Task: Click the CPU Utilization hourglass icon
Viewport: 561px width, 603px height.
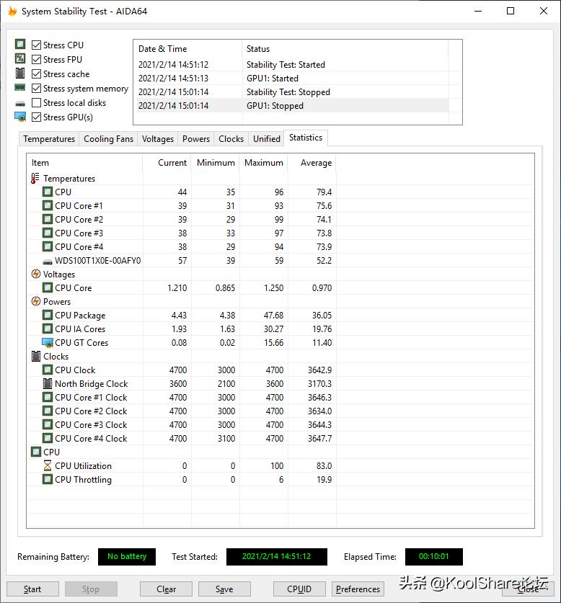Action: pos(48,465)
